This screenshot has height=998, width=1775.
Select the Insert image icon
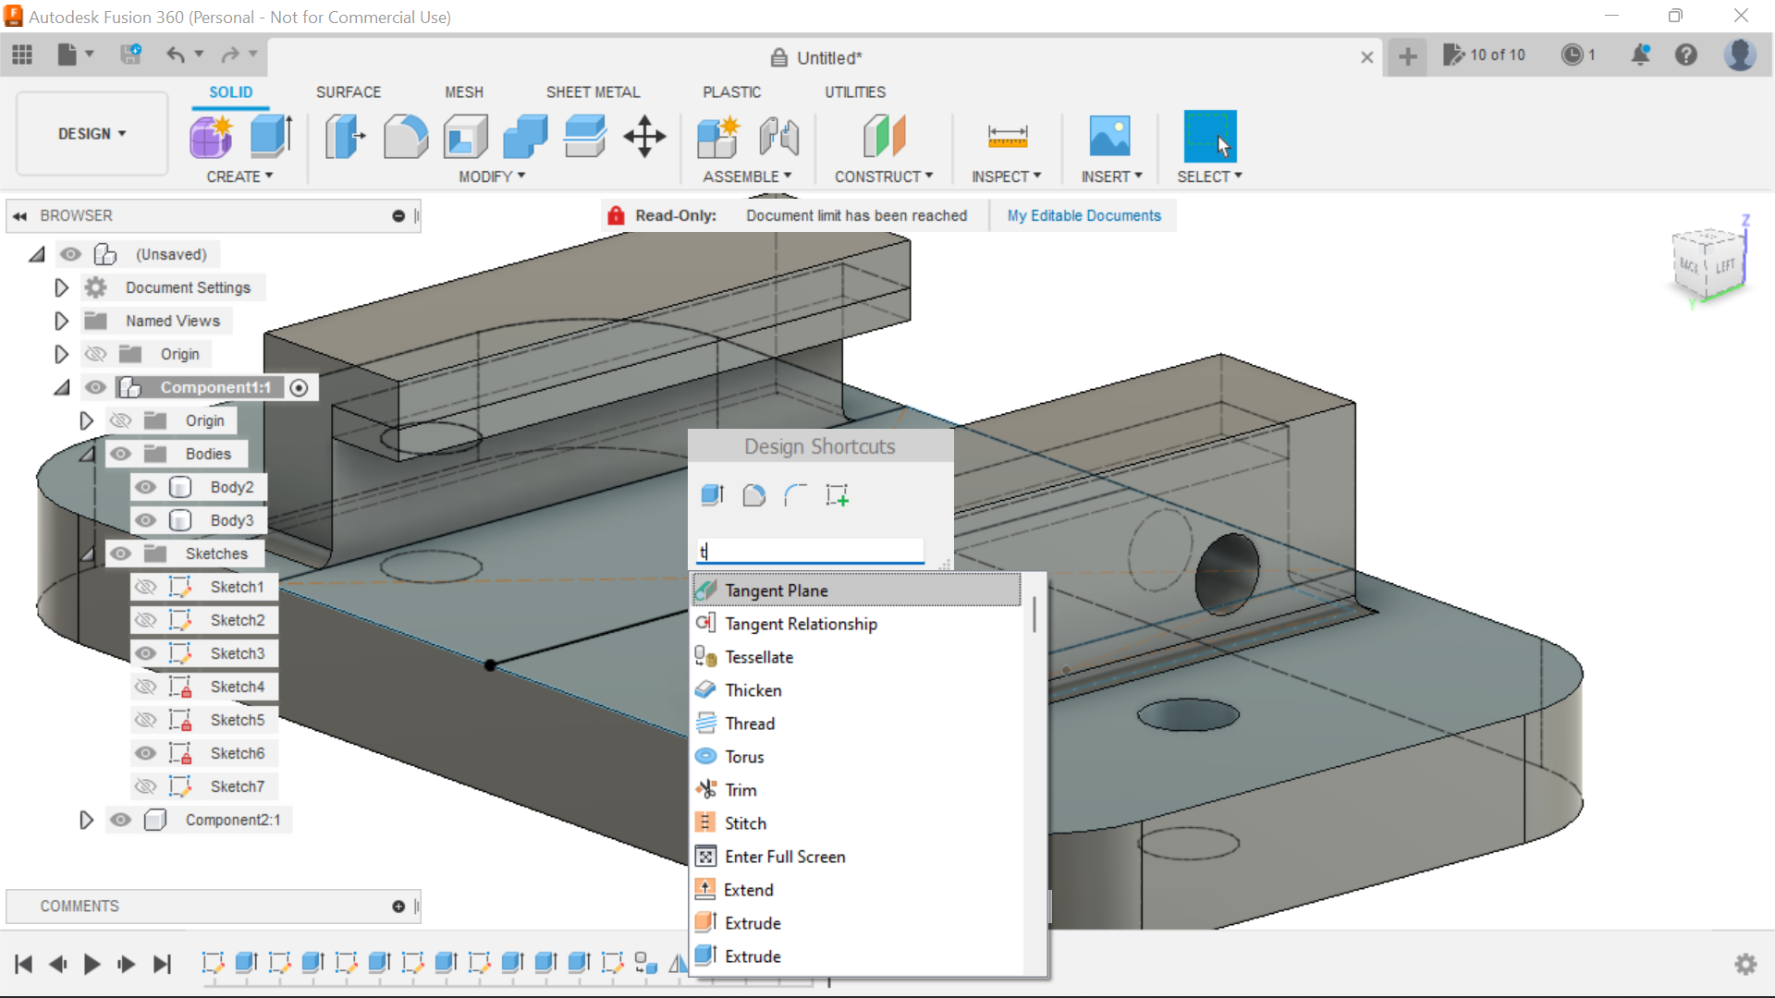coord(1109,137)
